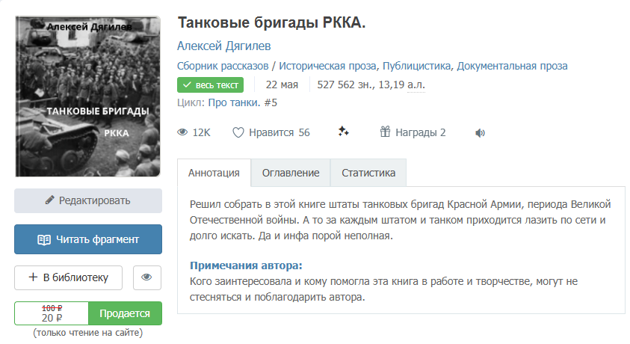The height and width of the screenshot is (344, 630).
Task: Click the sparkle stars icon
Action: click(x=344, y=132)
